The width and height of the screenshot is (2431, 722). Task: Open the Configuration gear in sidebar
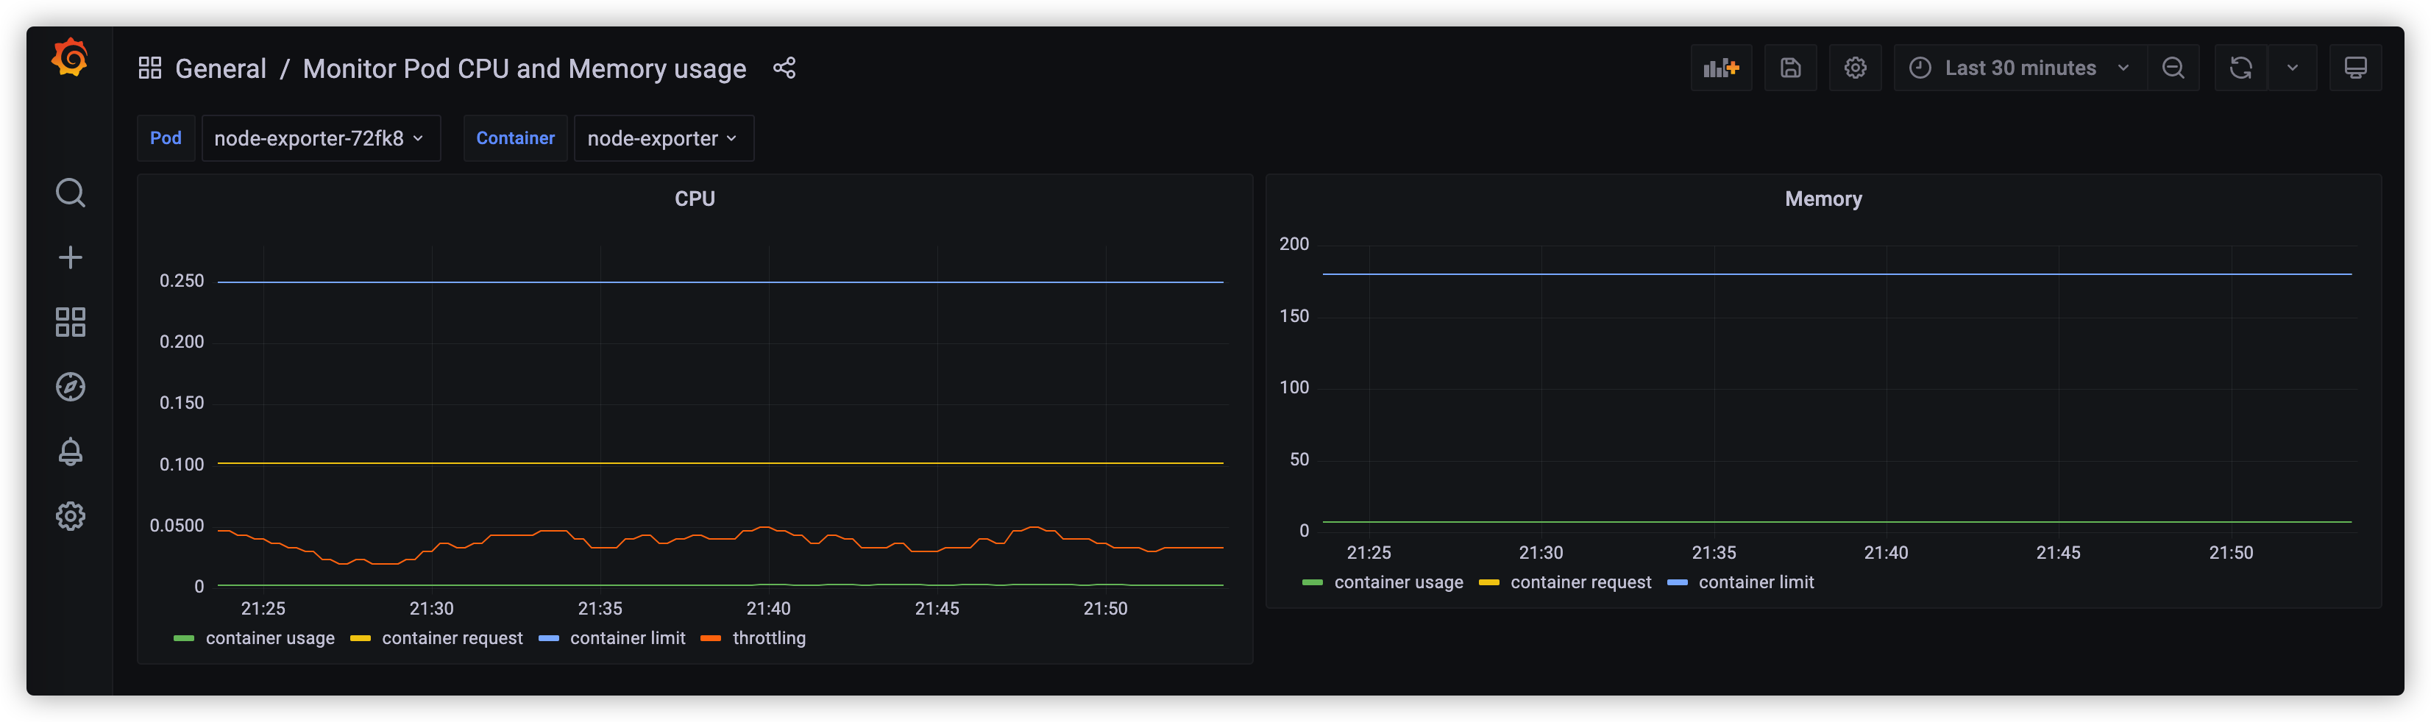click(70, 517)
